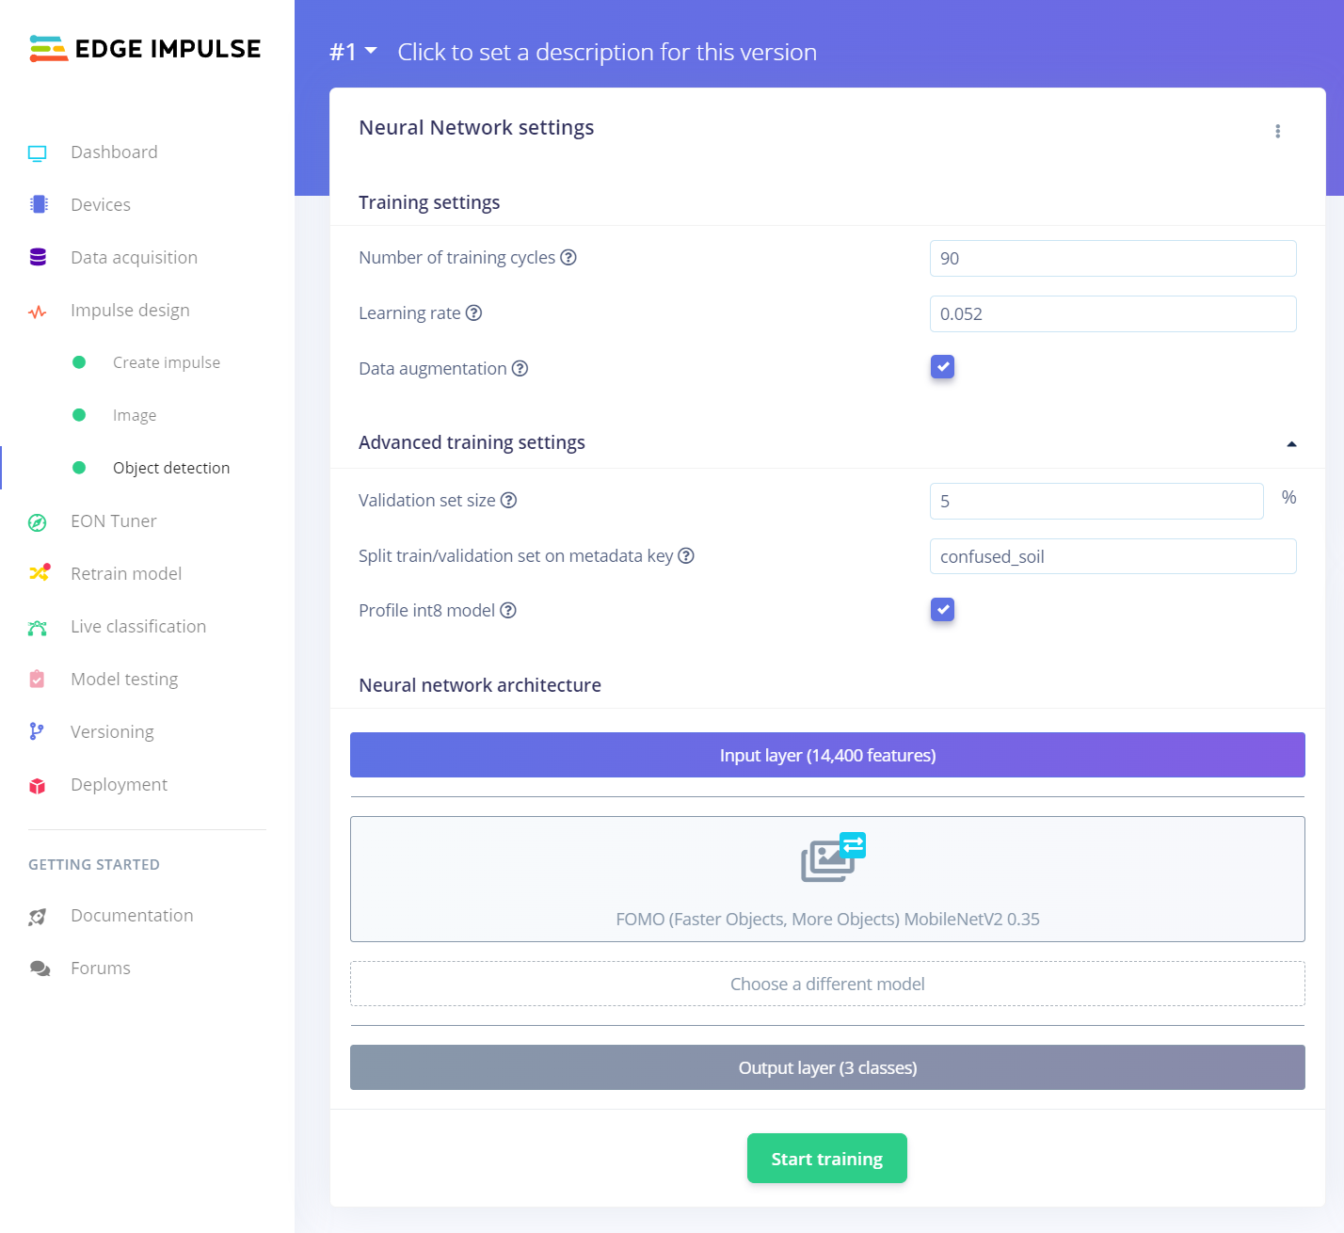Click the Validation set size input
The image size is (1344, 1233).
[x=1096, y=502]
